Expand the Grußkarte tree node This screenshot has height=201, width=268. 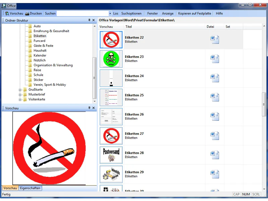tap(20, 90)
